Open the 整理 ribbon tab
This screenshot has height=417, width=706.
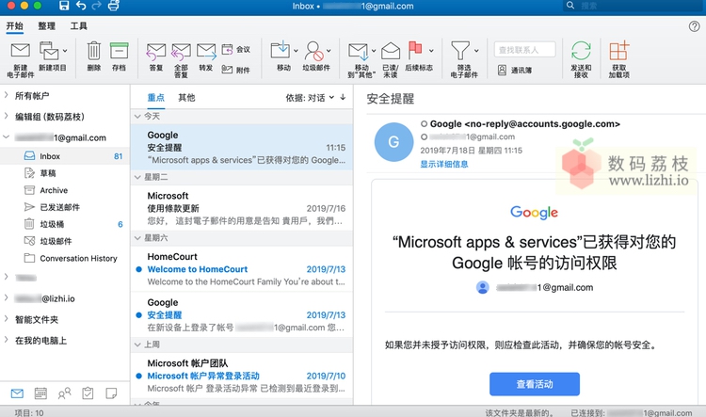pyautogui.click(x=46, y=25)
